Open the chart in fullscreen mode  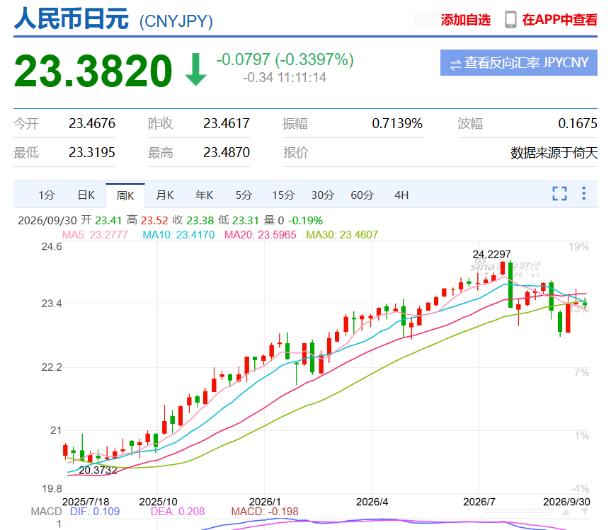[x=559, y=194]
